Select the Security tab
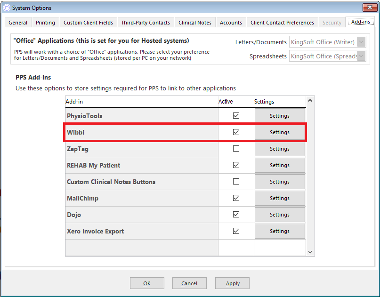The image size is (380, 297). pos(332,23)
